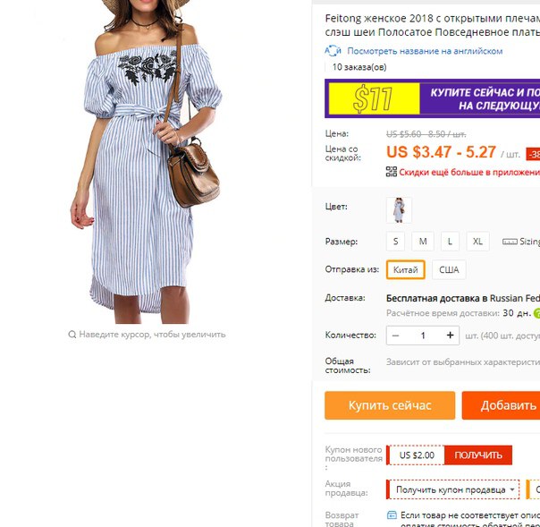Click the translate icon beside English title link

333,51
